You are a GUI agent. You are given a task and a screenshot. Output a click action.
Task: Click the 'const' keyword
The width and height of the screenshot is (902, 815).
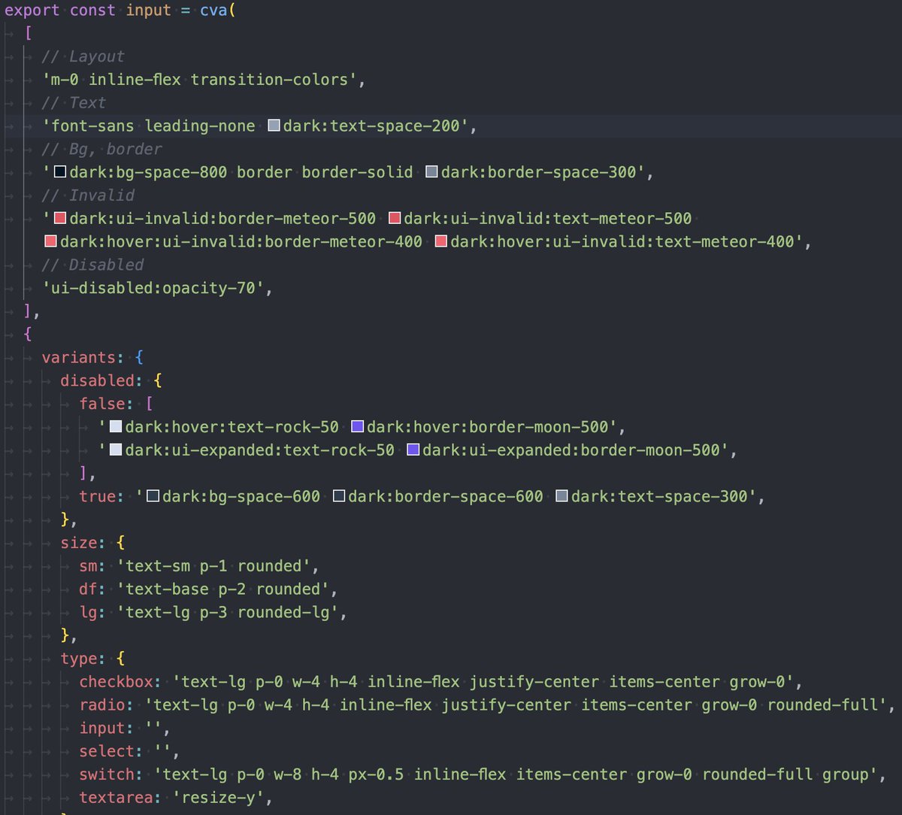click(x=92, y=11)
